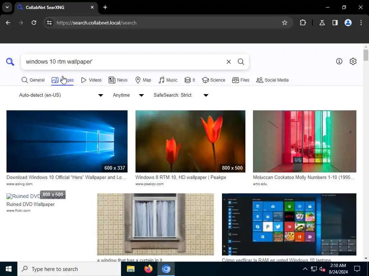Bookmark this page with the star icon
The image size is (369, 276).
point(285,23)
